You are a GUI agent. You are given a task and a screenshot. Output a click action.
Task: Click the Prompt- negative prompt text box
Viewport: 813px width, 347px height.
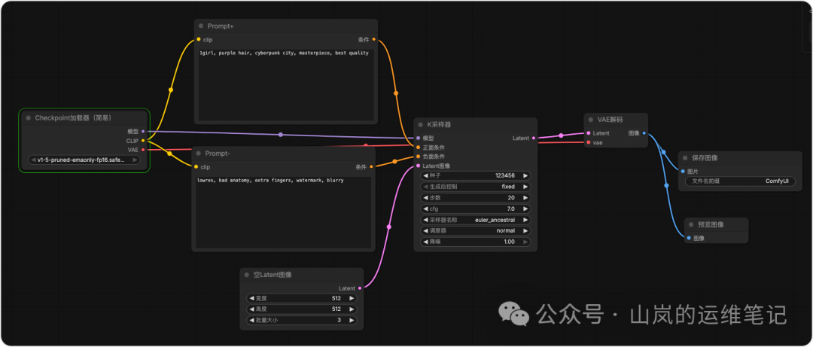tap(283, 213)
